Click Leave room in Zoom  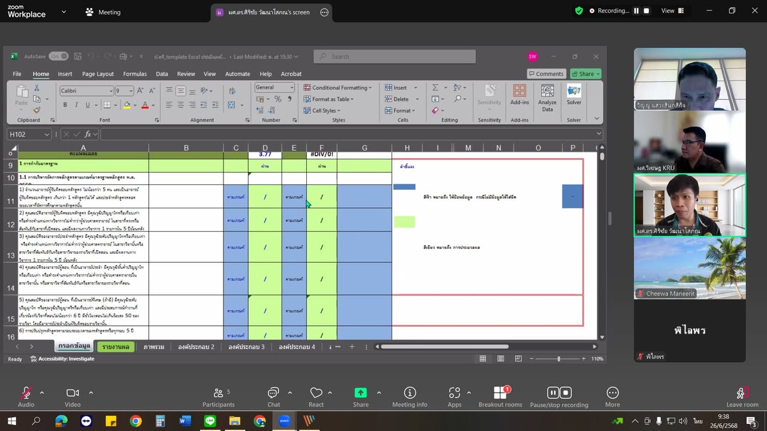[742, 397]
